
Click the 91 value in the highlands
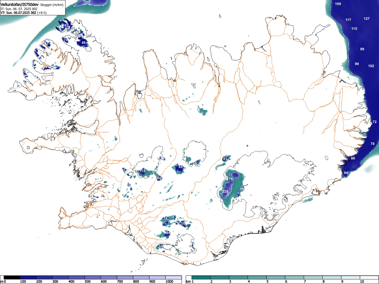(225, 159)
